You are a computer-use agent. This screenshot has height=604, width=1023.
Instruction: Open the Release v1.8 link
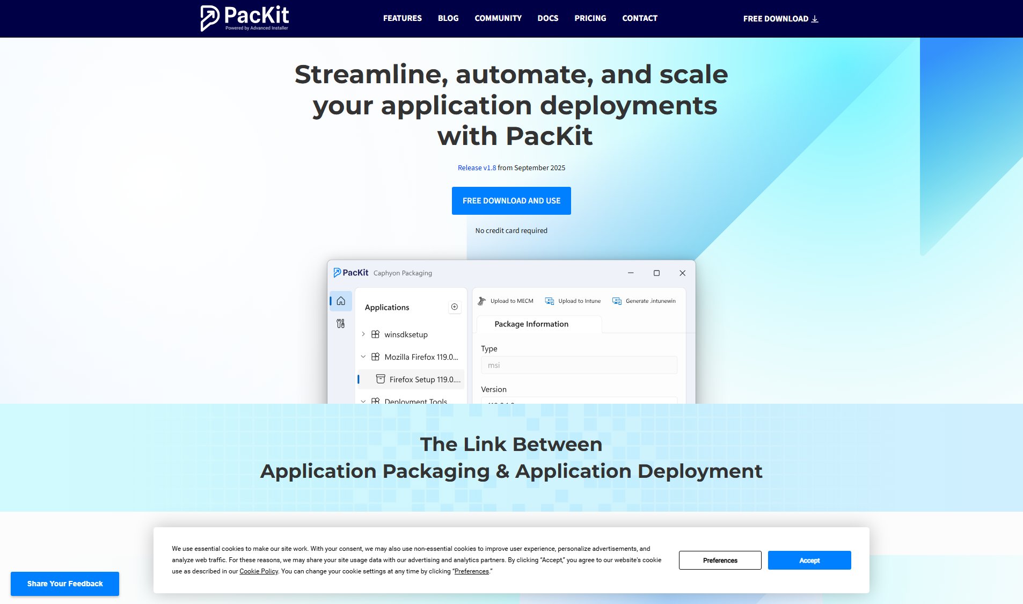coord(477,168)
